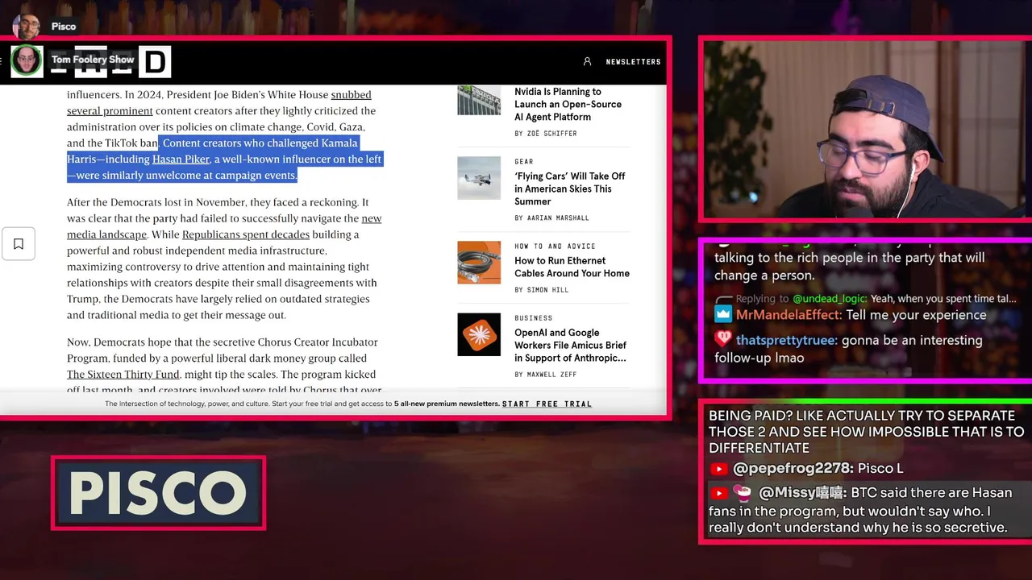1032x580 pixels.
Task: Click author name 'BY SIMON HILL'
Action: (541, 289)
